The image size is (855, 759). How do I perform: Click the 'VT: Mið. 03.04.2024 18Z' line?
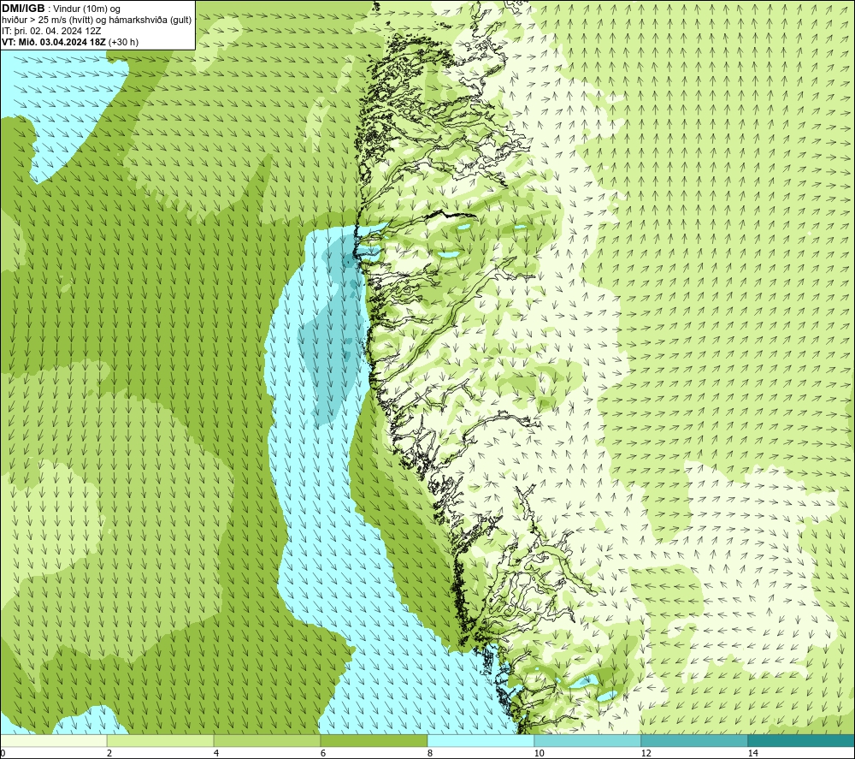pyautogui.click(x=54, y=42)
